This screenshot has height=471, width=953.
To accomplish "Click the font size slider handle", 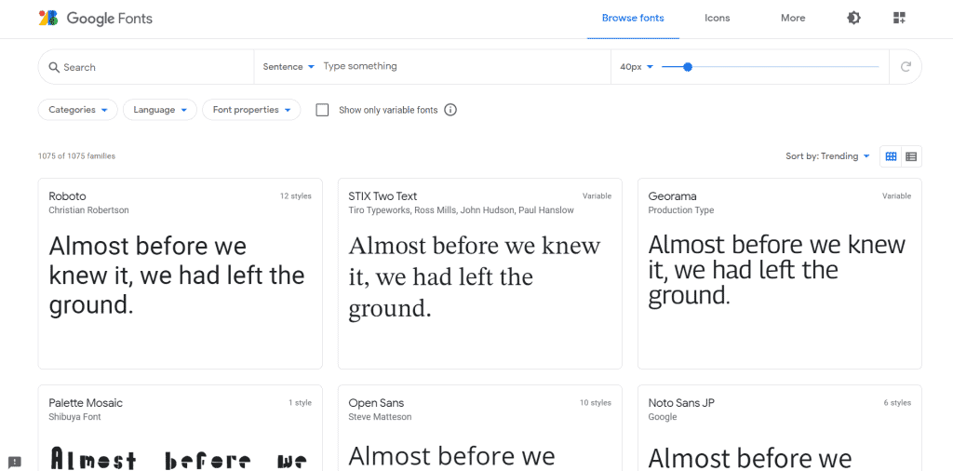I will [688, 67].
